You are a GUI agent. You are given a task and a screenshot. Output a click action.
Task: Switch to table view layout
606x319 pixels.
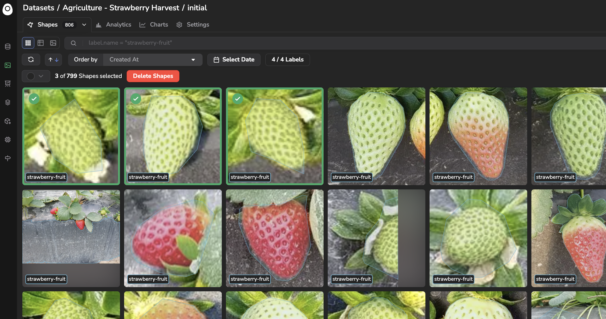click(x=41, y=43)
